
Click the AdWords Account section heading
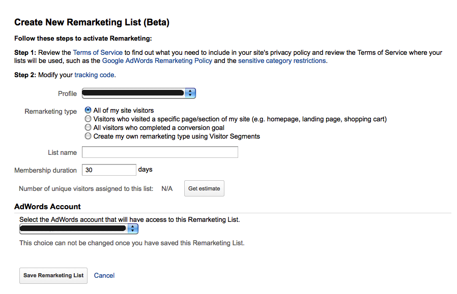(47, 207)
